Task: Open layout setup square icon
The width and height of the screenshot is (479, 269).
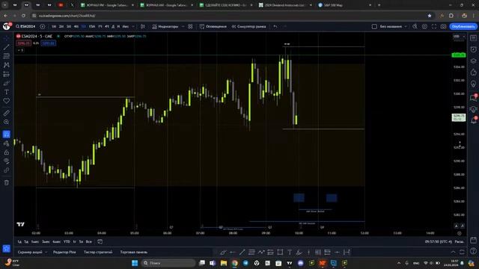Action: coord(374,27)
